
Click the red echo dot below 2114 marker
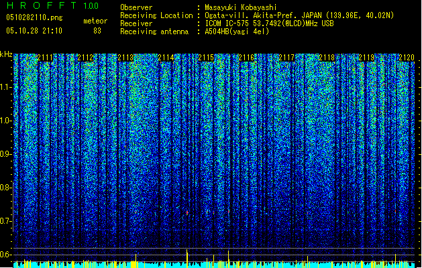187,212
